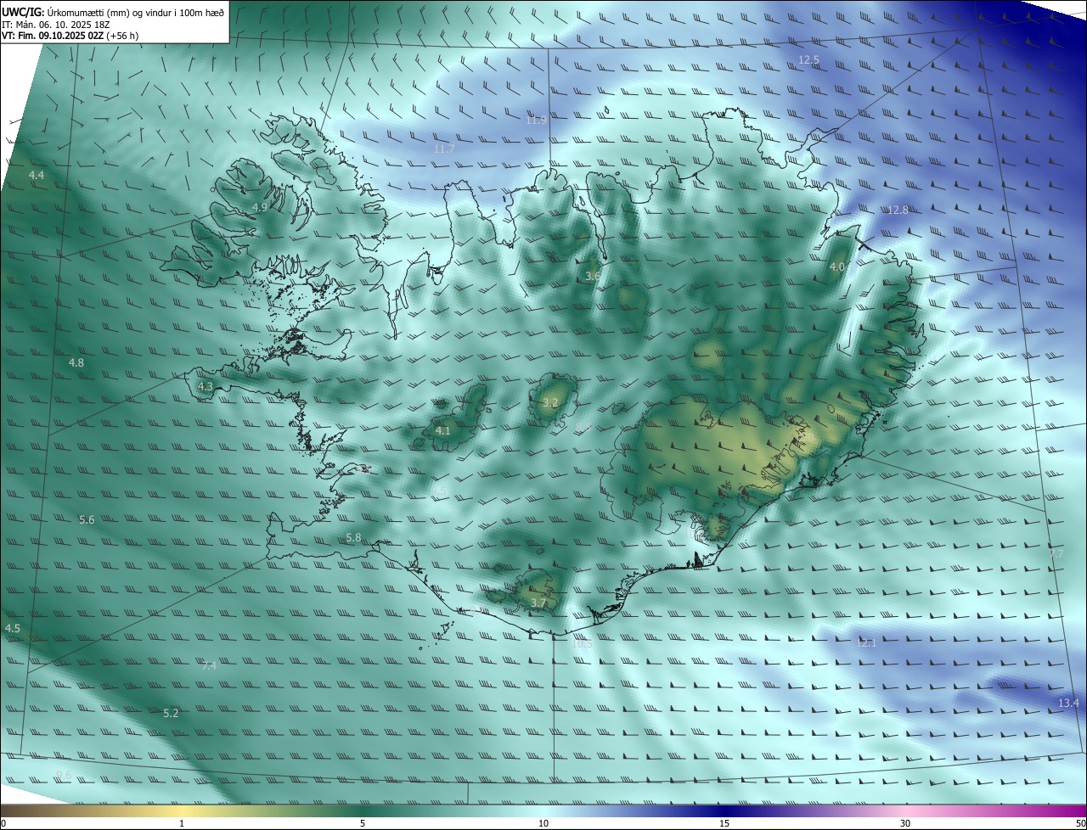This screenshot has width=1087, height=830.
Task: Click the 12.1 value label on the map
Action: [865, 643]
